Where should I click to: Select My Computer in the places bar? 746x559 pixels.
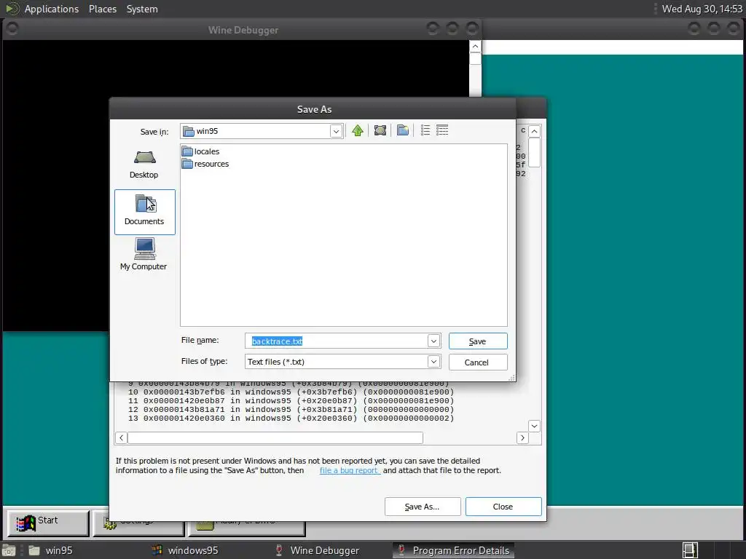click(144, 254)
